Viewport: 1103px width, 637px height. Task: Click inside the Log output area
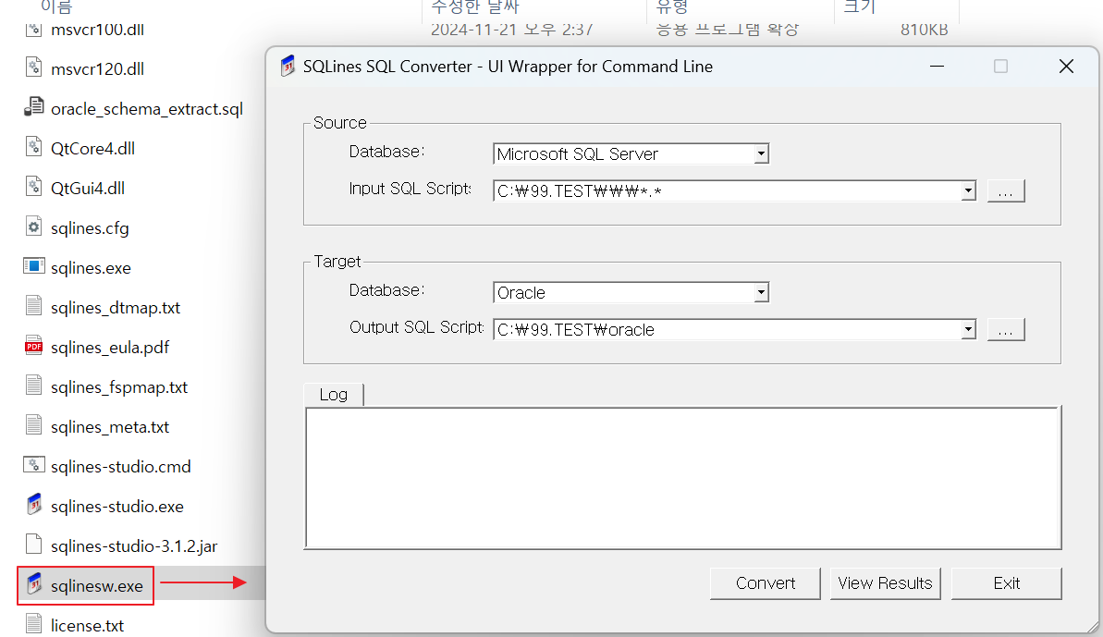[x=683, y=478]
